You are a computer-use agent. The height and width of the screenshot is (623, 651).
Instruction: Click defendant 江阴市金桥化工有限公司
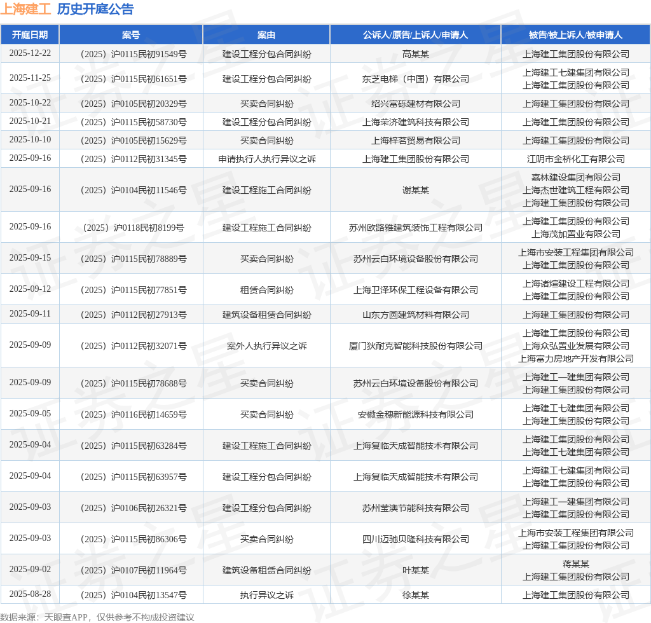575,159
